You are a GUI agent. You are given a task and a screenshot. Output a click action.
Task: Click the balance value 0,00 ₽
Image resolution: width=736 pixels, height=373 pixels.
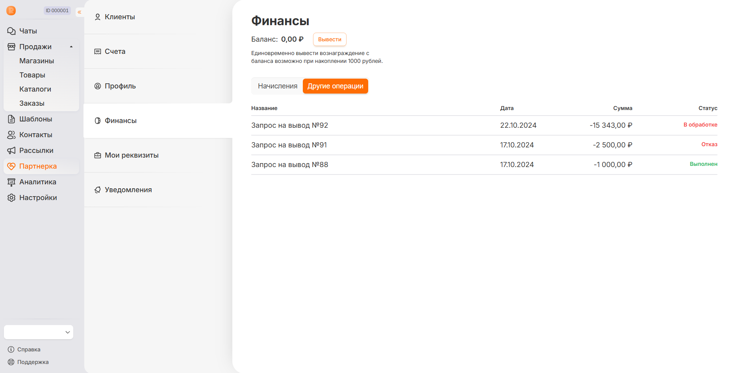pos(292,39)
